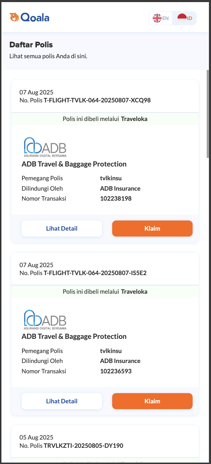This screenshot has width=211, height=464.
Task: Click the Qoala brand wordmark
Action: tap(35, 17)
